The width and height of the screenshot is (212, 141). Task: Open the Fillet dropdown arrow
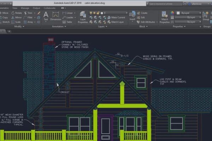click(x=35, y=18)
